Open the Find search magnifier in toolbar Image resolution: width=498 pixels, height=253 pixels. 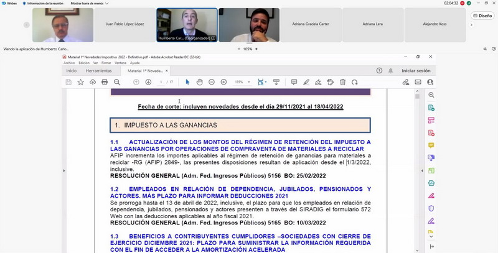coord(117,82)
